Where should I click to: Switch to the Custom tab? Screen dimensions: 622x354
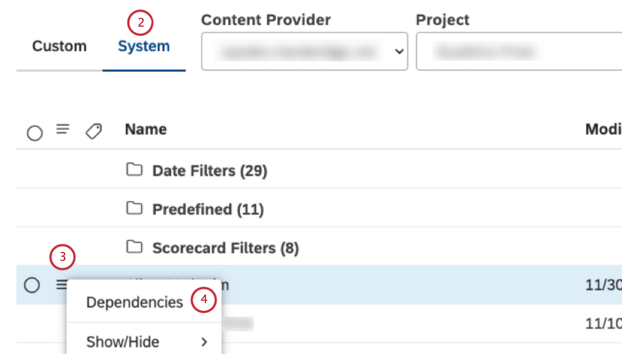59,46
